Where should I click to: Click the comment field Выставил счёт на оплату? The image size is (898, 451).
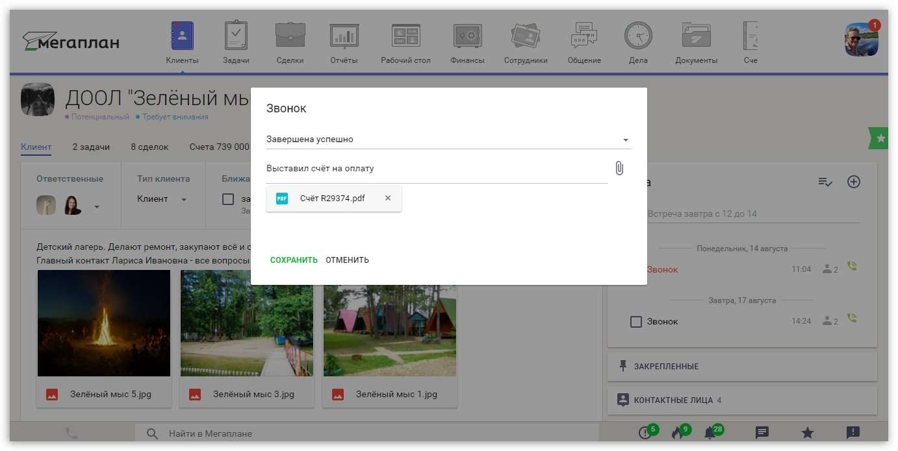[x=437, y=169]
